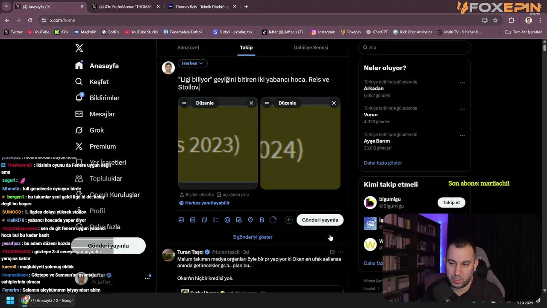Screen dimensions: 547x308
Task: Show 5 new posts
Action: [253, 237]
